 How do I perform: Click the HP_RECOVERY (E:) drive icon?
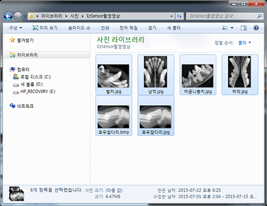pos(16,92)
